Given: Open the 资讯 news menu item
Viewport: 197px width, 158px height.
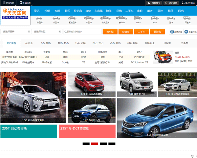Looking at the screenshot, I should (x=37, y=11).
